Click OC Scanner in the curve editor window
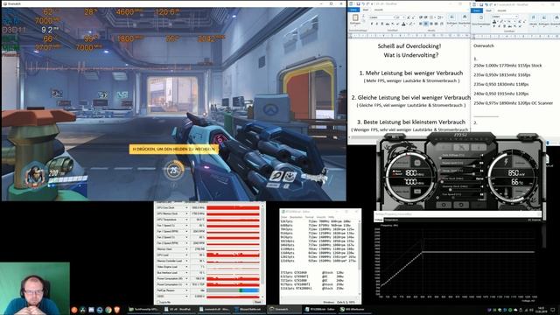This screenshot has height=315, width=560. pos(534,220)
